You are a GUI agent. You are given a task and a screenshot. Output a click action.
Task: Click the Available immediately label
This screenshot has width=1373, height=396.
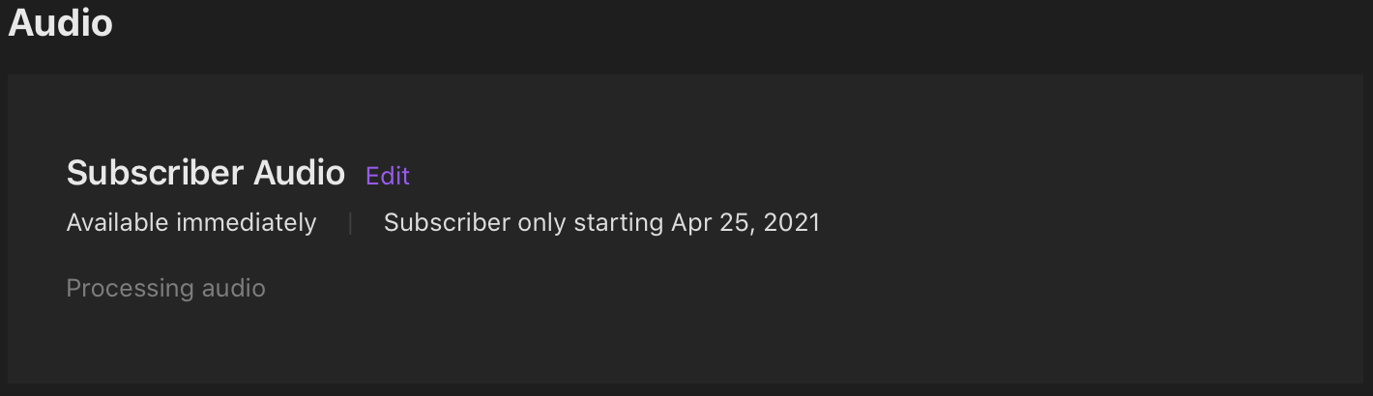[x=191, y=223]
